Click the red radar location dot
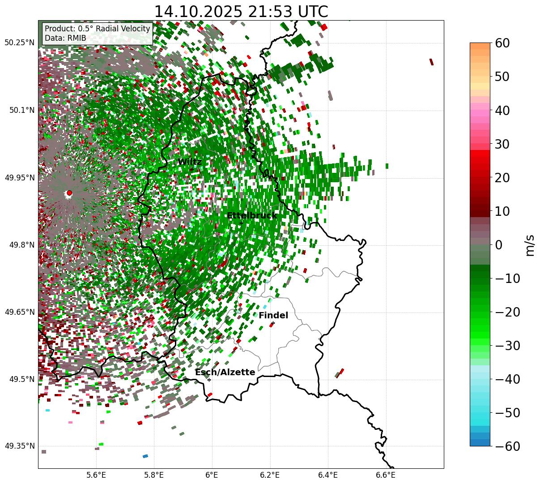Image resolution: width=540 pixels, height=484 pixels. 69,193
